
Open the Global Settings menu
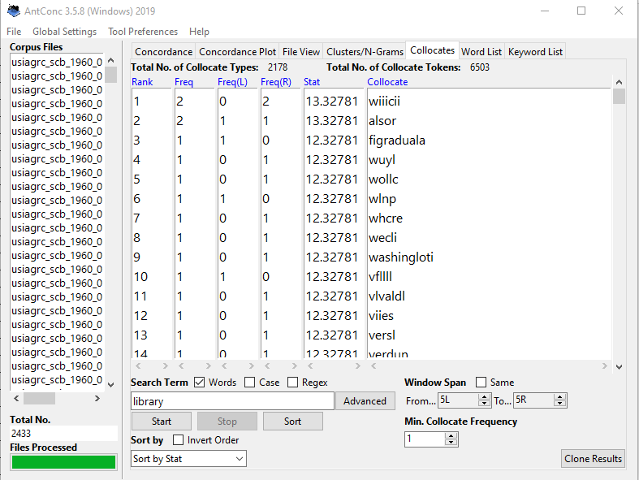click(64, 32)
